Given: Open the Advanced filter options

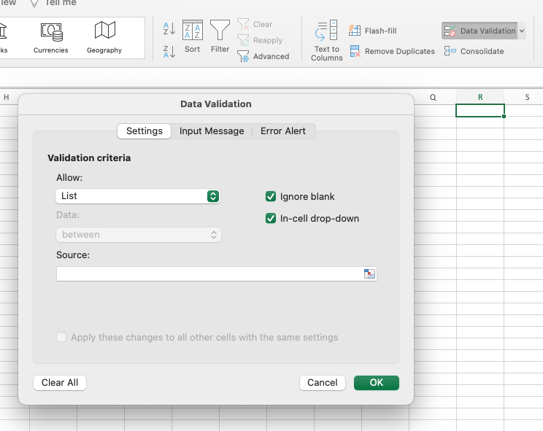Looking at the screenshot, I should click(263, 56).
